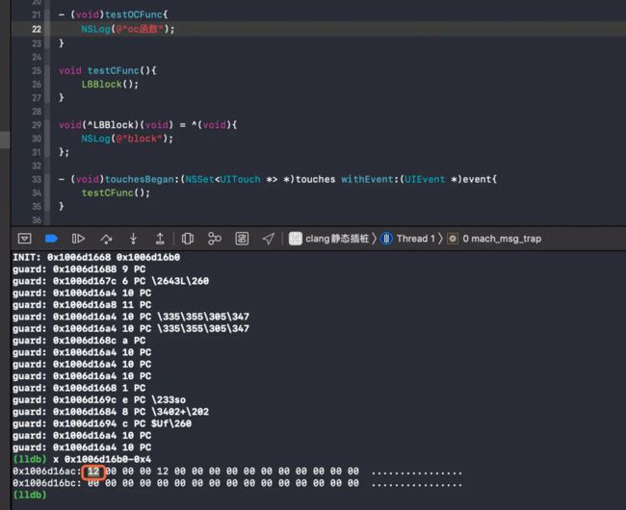Step out of the current function
Screen dimensions: 626x510
(160, 239)
